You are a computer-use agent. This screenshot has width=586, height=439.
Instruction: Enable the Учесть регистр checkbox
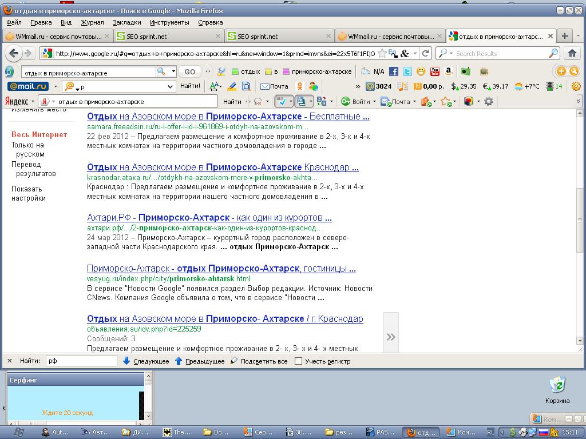click(298, 361)
